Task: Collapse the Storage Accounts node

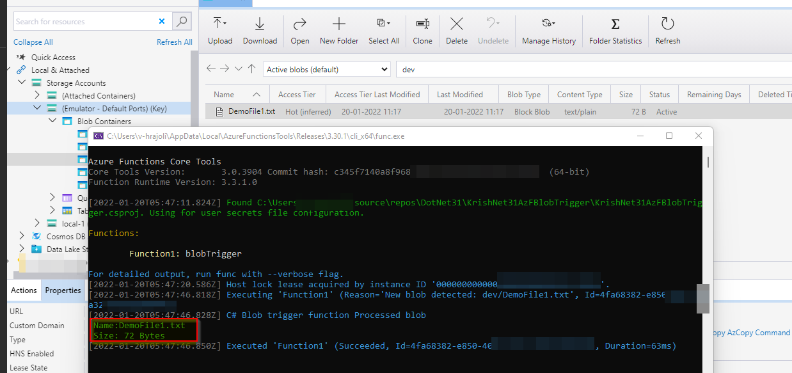Action: (x=21, y=83)
